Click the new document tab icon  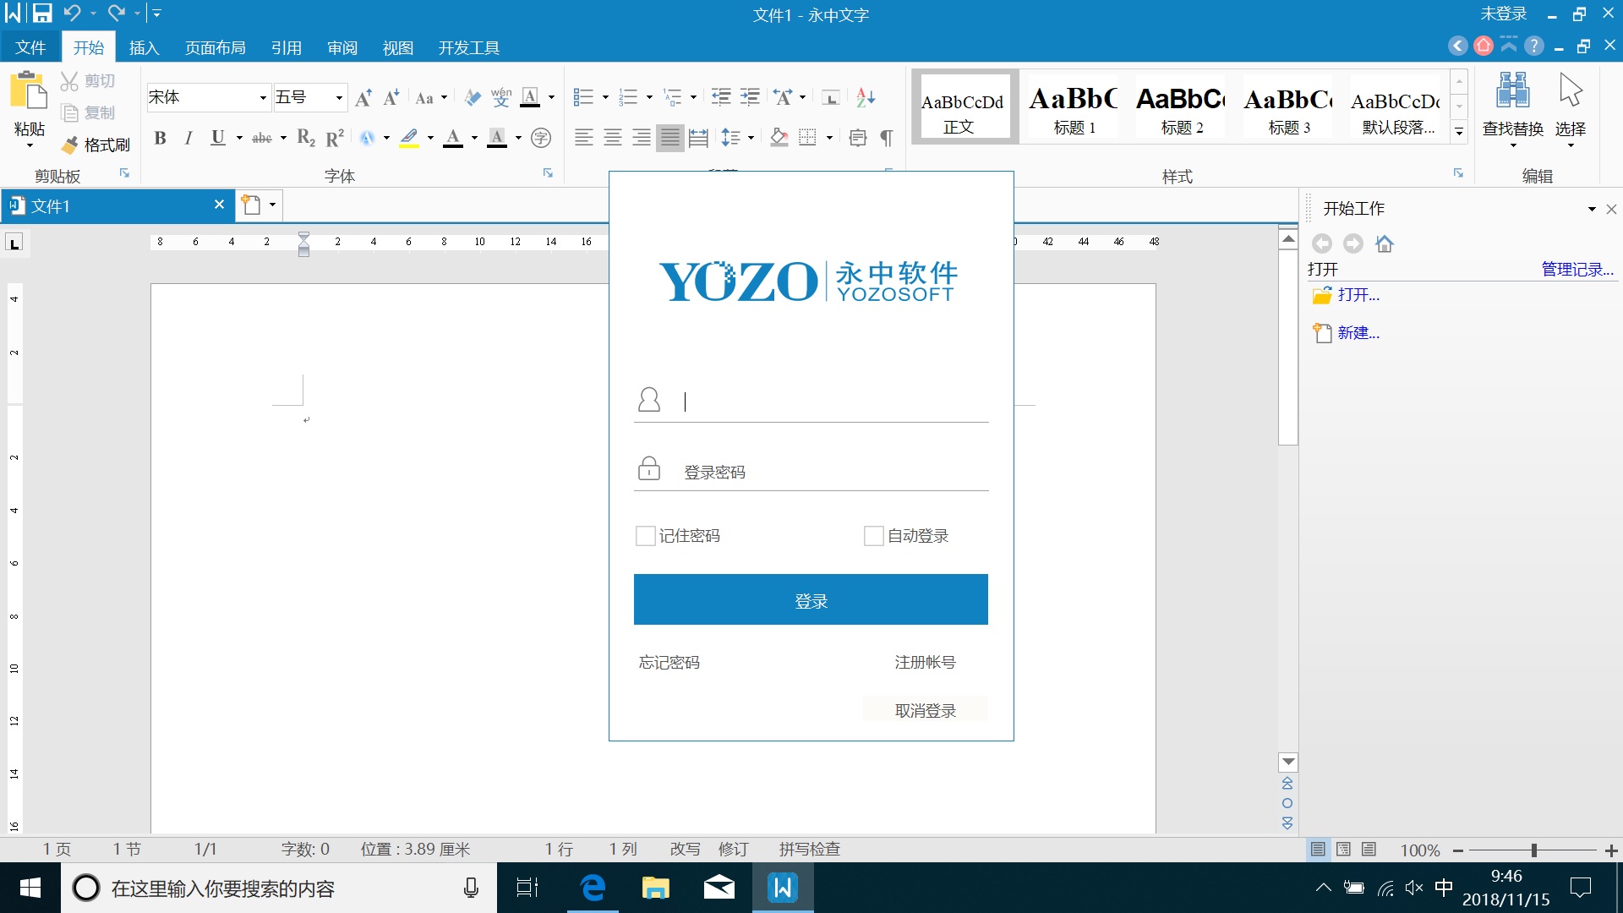(x=251, y=205)
